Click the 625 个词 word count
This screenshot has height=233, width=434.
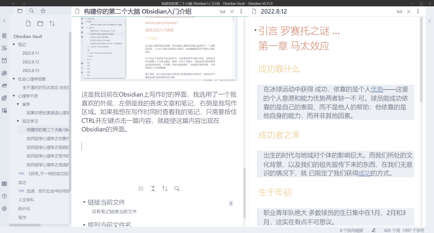click(x=392, y=230)
